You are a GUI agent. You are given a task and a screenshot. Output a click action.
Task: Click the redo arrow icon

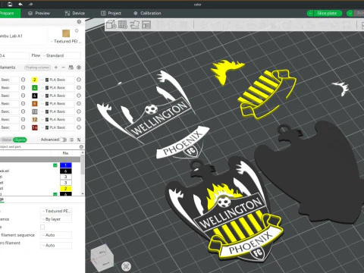30,4
